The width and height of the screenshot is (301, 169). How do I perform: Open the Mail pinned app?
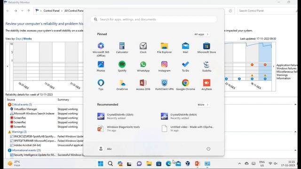pyautogui.click(x=185, y=48)
